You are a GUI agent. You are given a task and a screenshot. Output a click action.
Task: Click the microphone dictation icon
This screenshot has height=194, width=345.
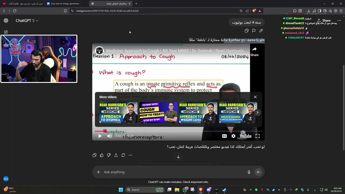click(249, 172)
